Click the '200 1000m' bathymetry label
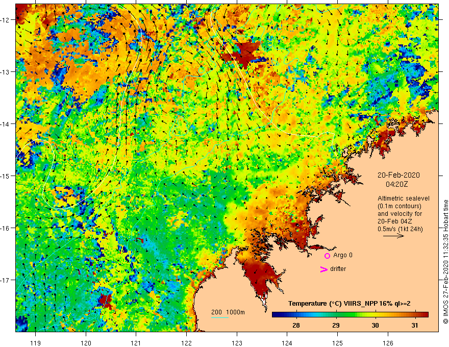This screenshot has width=449, height=347. [x=228, y=312]
